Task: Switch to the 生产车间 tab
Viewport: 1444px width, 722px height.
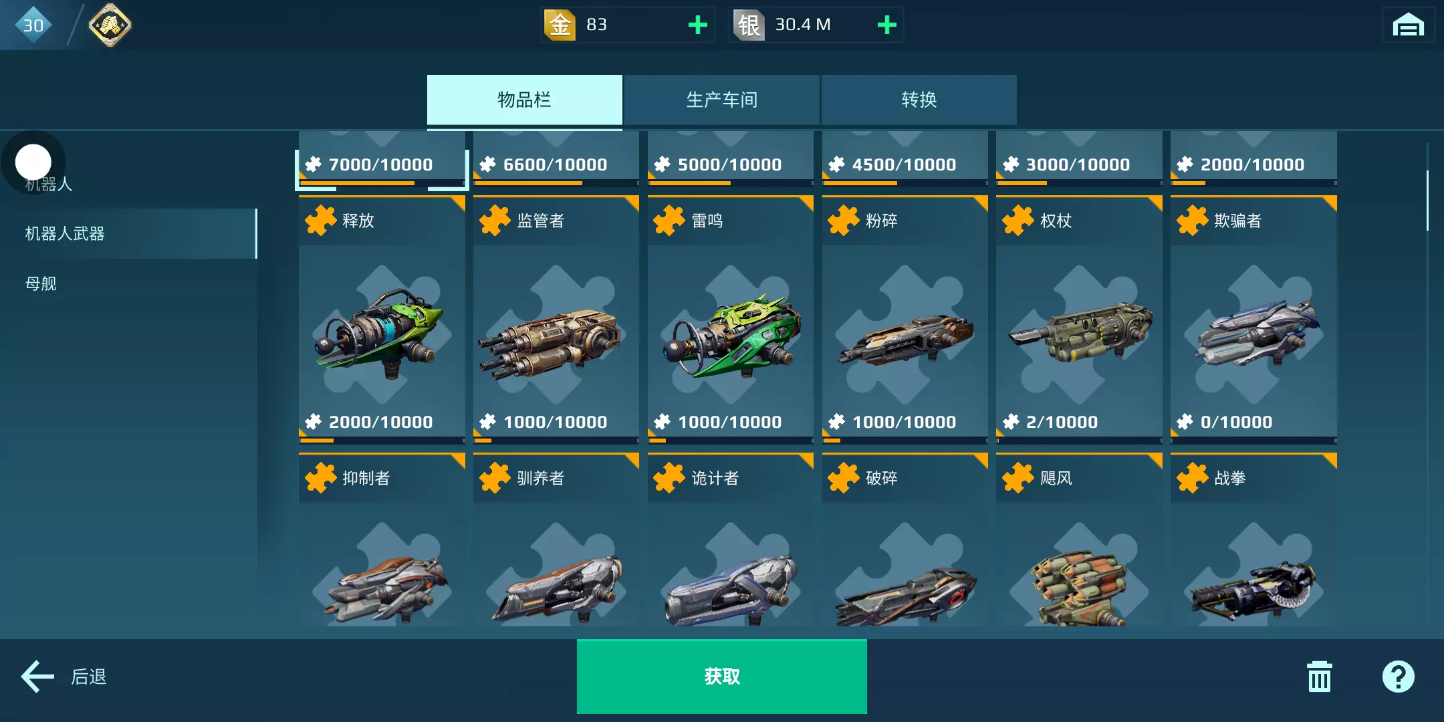Action: coord(722,100)
